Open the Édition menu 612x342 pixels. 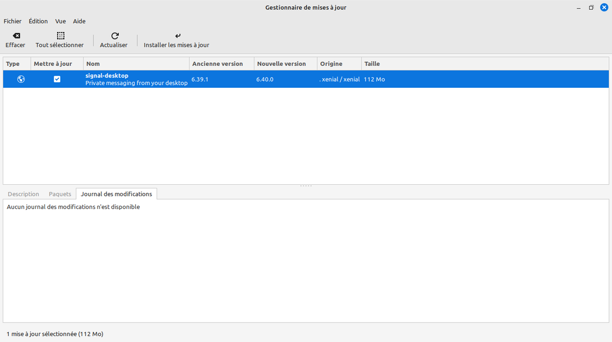click(38, 21)
